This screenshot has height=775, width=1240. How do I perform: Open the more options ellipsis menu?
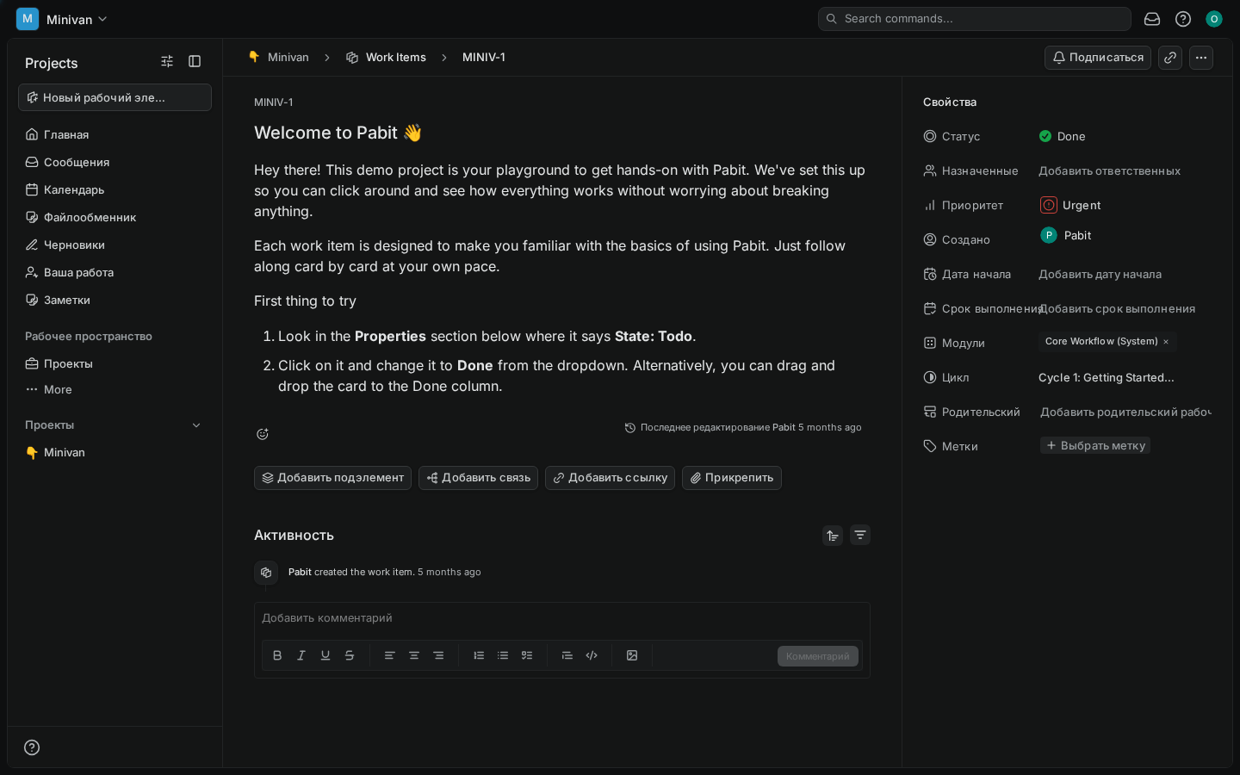pos(1201,58)
